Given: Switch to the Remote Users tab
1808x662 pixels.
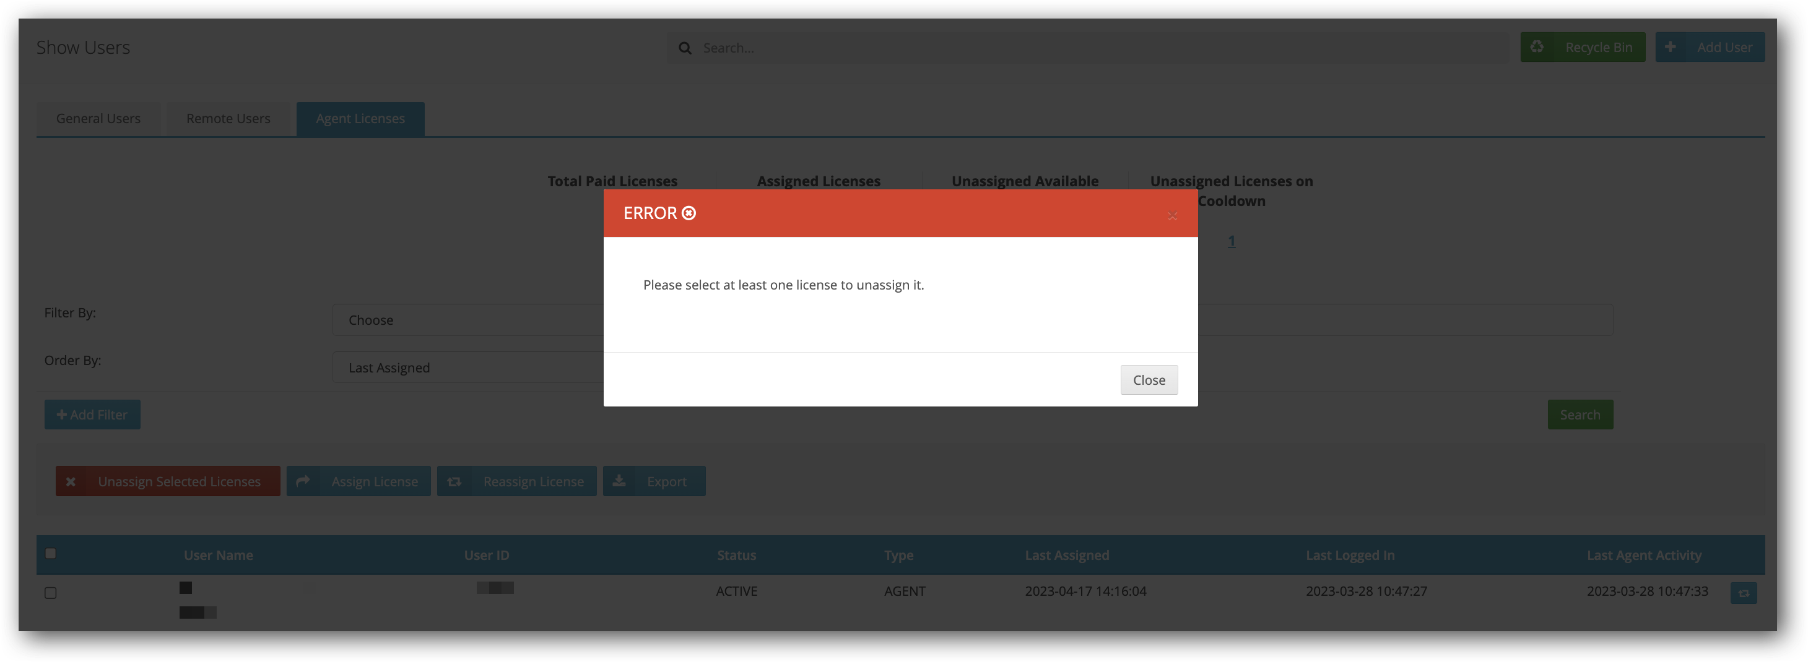Looking at the screenshot, I should 228,119.
